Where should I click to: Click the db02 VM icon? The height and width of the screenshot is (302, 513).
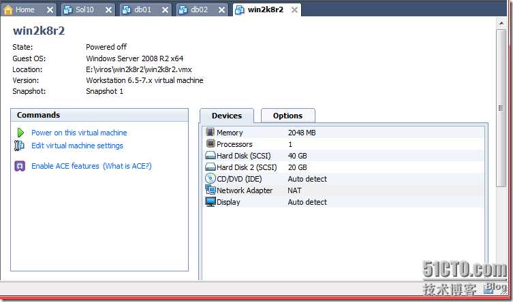point(183,10)
